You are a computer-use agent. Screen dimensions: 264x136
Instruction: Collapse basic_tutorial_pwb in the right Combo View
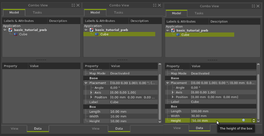point(167,30)
